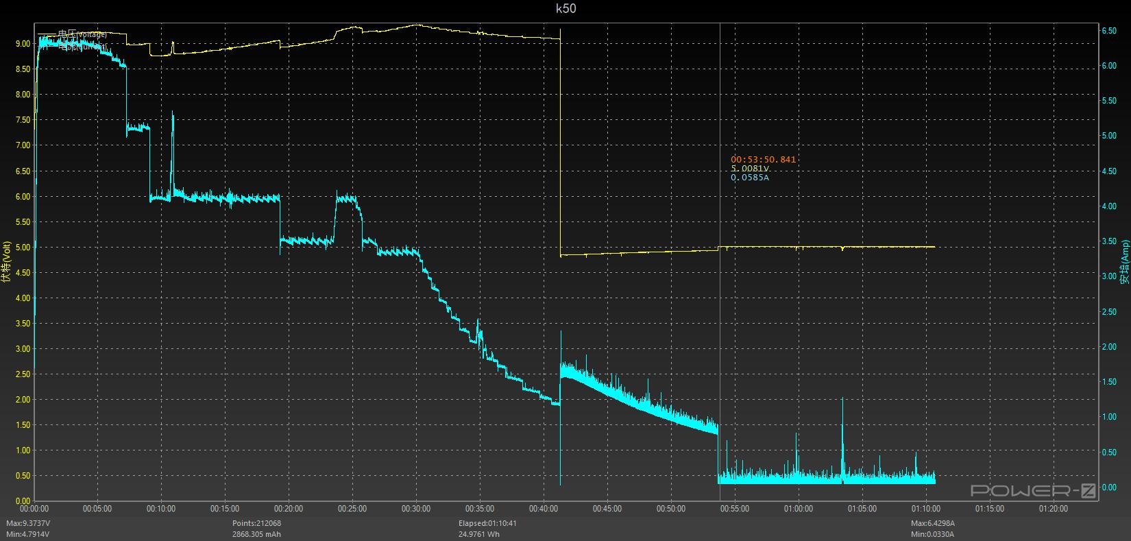This screenshot has height=541, width=1131.
Task: Click the 00:15:00 time axis tick
Action: pyautogui.click(x=225, y=509)
